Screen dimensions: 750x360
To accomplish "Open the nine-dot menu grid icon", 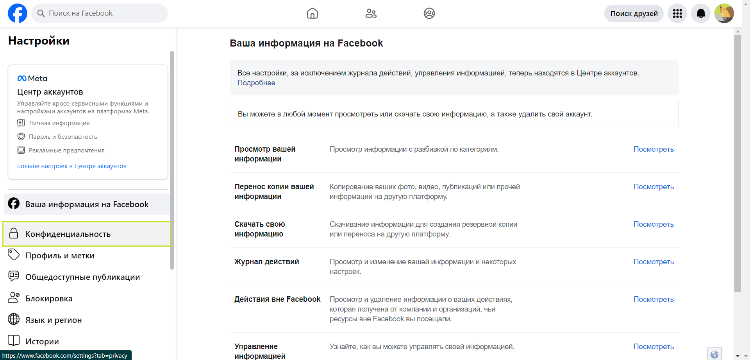I will click(x=677, y=14).
